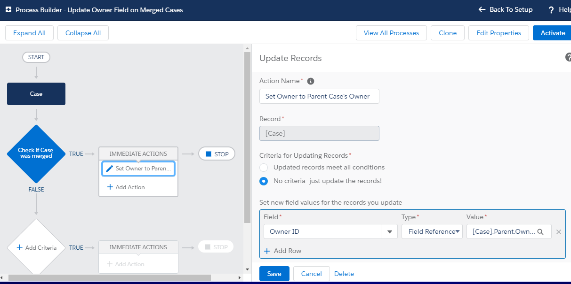Viewport: 571px width, 284px height.
Task: Save the Update Records action
Action: [x=274, y=274]
